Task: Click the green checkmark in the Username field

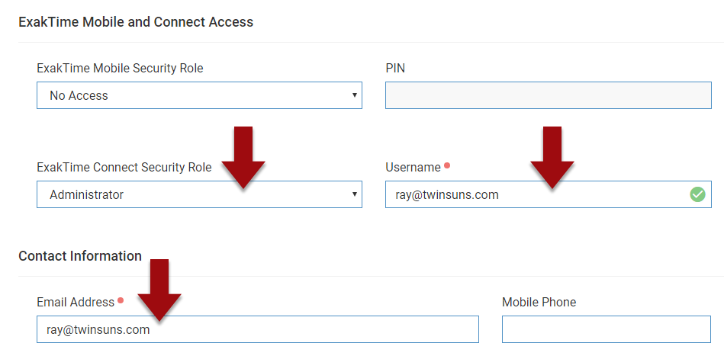Action: 697,194
